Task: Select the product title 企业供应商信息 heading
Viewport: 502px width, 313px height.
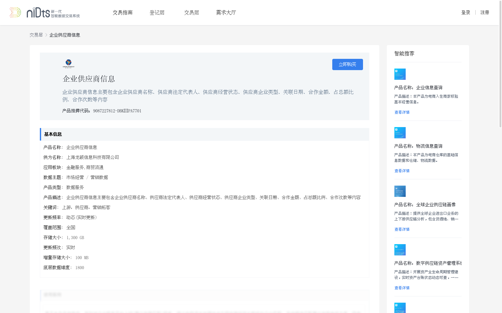Action: click(x=89, y=79)
